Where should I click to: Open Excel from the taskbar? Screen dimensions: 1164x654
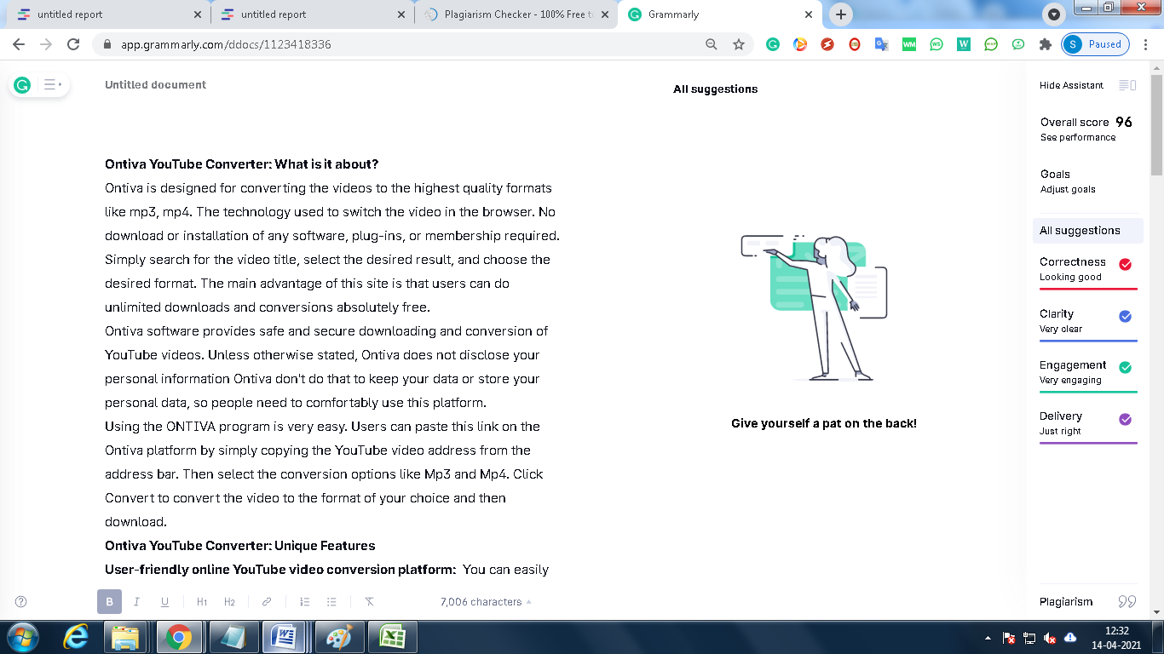point(391,637)
